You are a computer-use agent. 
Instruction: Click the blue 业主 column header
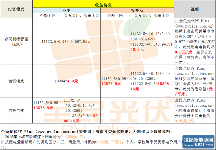click(66, 10)
